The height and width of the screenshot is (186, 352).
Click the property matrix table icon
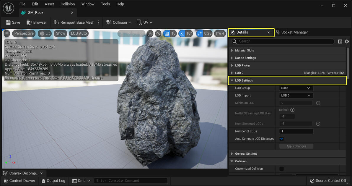click(x=340, y=41)
